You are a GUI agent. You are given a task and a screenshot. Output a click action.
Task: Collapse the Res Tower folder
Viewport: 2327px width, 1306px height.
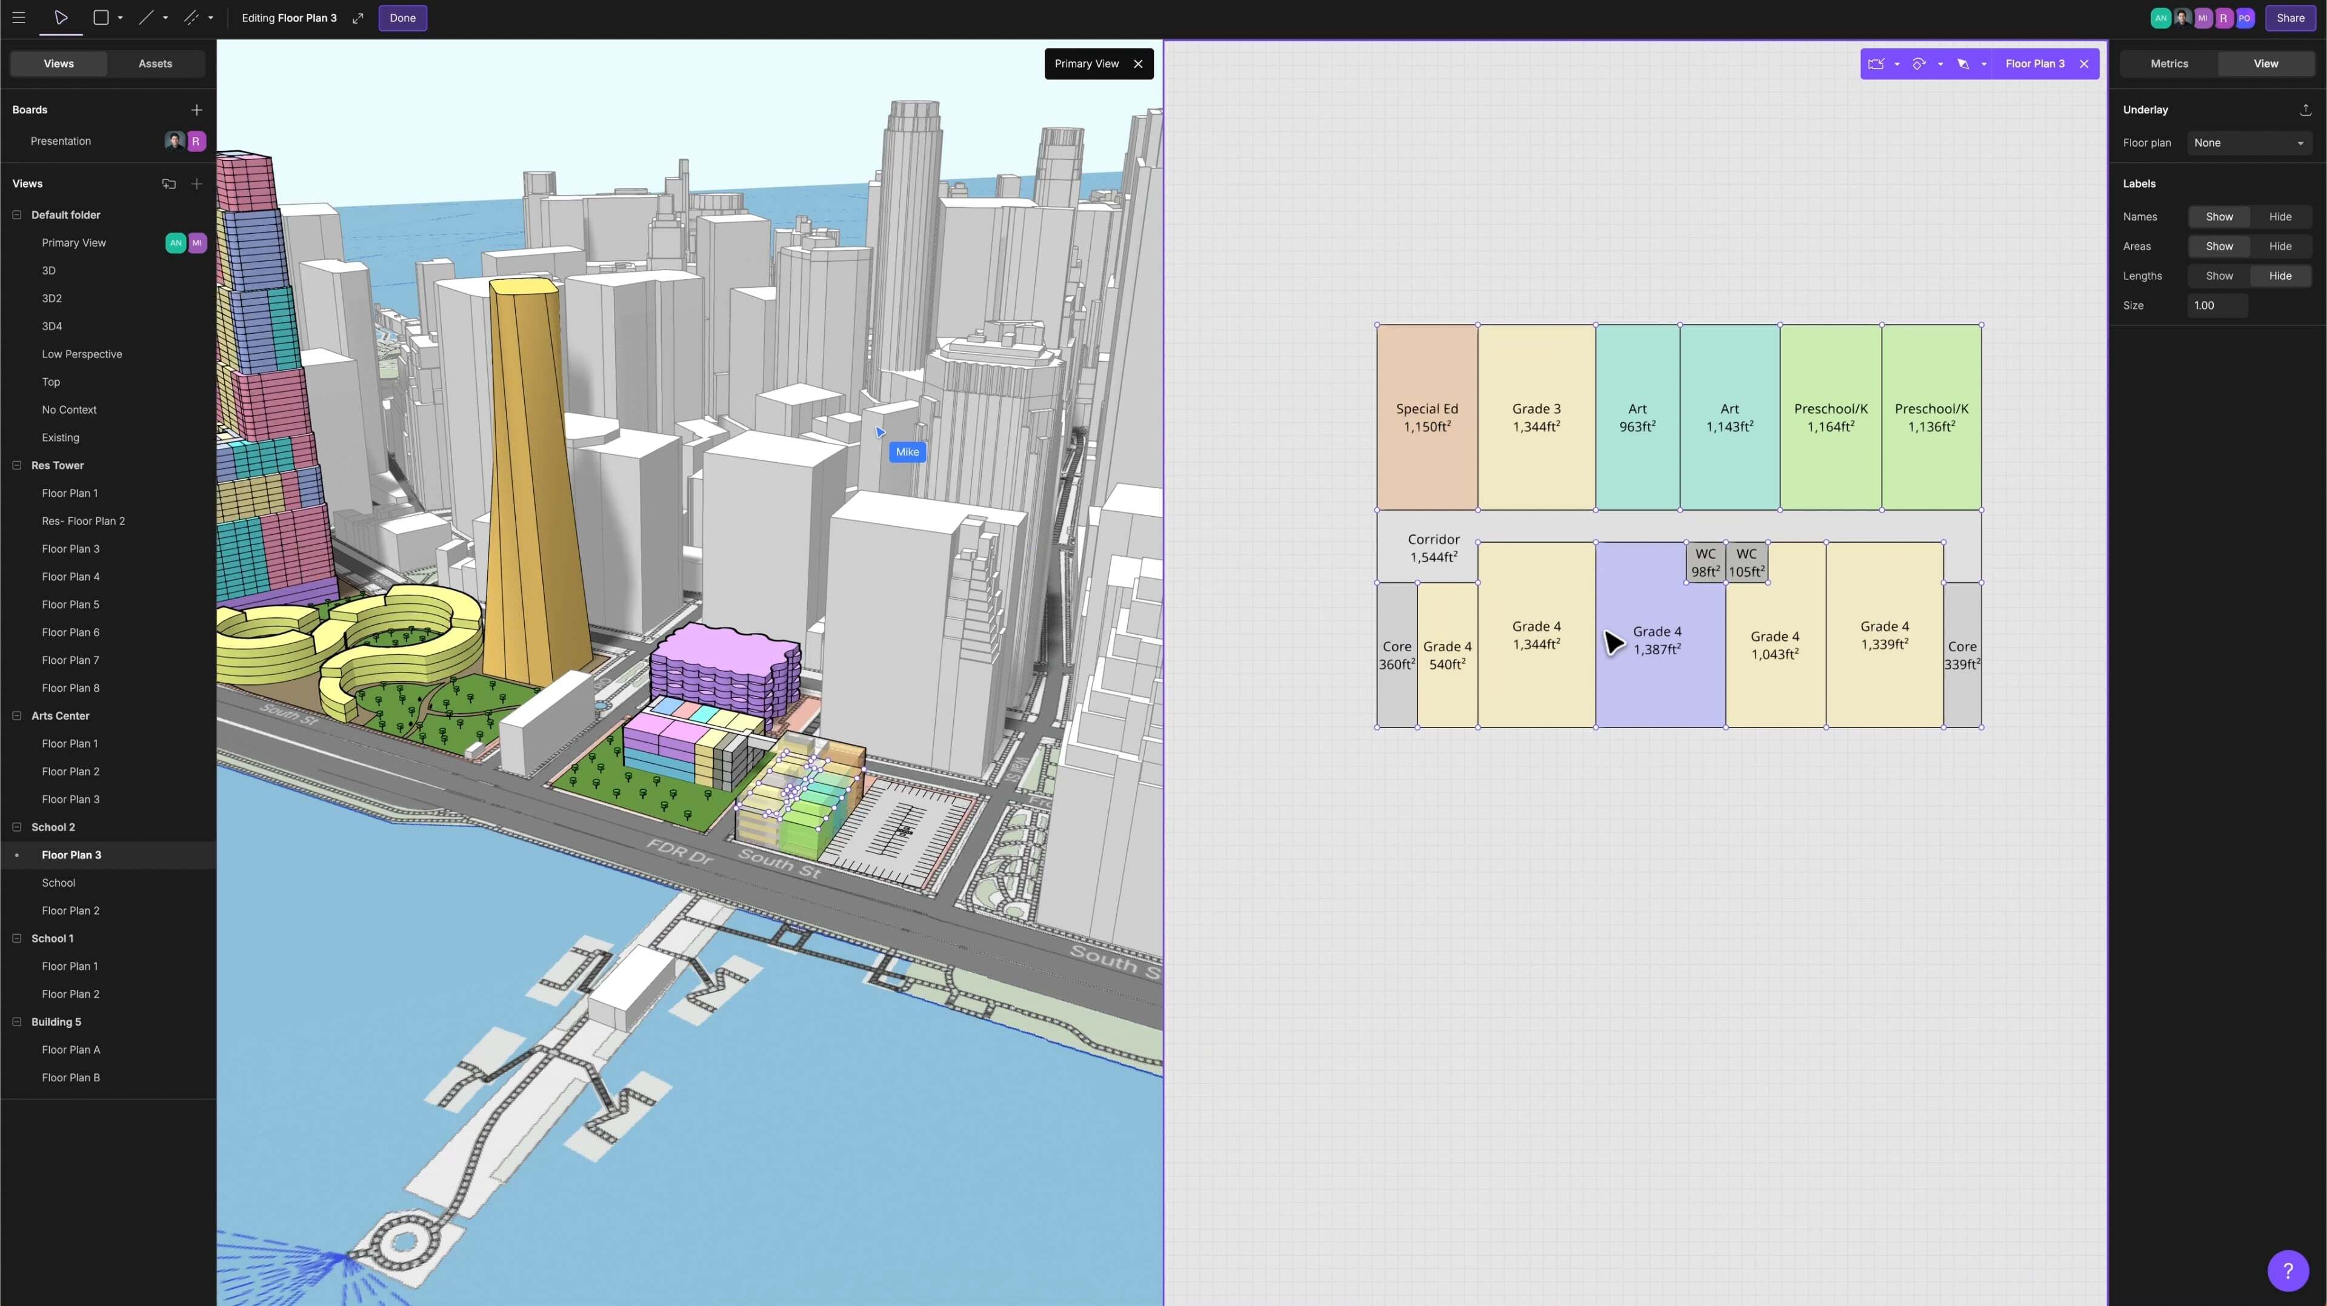click(16, 465)
